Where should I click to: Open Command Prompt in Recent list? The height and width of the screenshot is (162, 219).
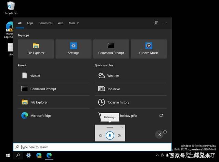[x=54, y=89]
